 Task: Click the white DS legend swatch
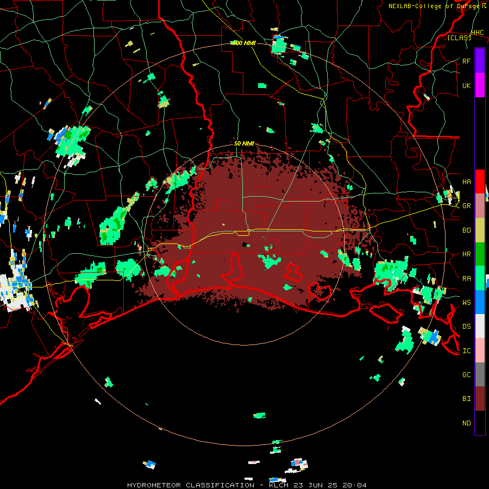click(480, 326)
